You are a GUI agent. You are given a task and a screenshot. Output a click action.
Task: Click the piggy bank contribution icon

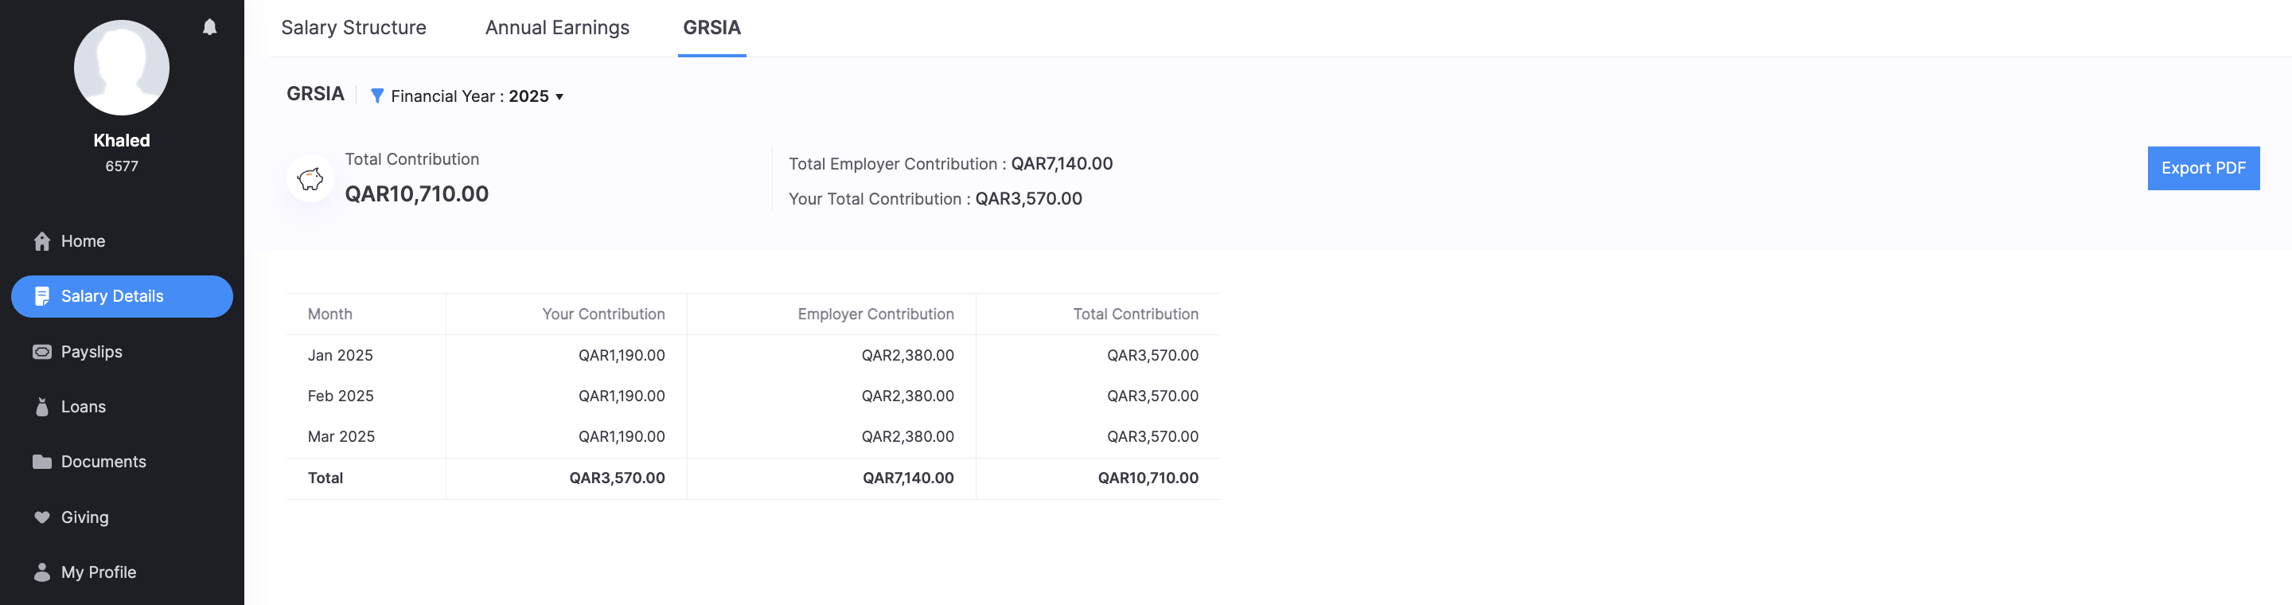(x=310, y=179)
